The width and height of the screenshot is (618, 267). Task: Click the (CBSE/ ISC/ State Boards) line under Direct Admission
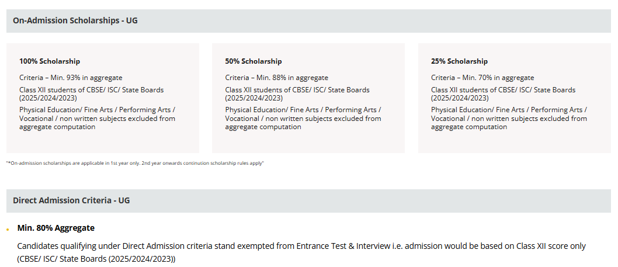[x=96, y=259]
